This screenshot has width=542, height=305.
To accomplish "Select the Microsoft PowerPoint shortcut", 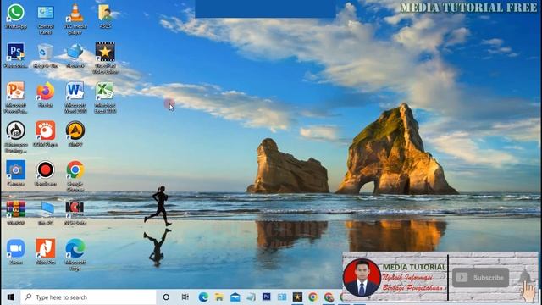I will (15, 97).
